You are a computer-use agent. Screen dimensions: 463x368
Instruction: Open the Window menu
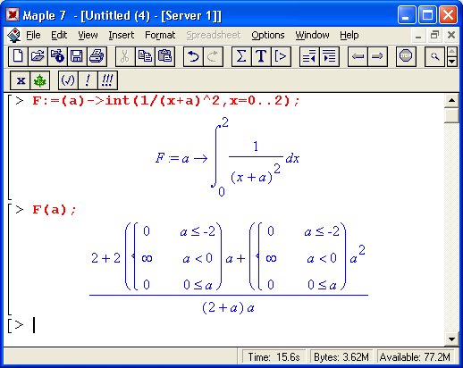tap(312, 35)
